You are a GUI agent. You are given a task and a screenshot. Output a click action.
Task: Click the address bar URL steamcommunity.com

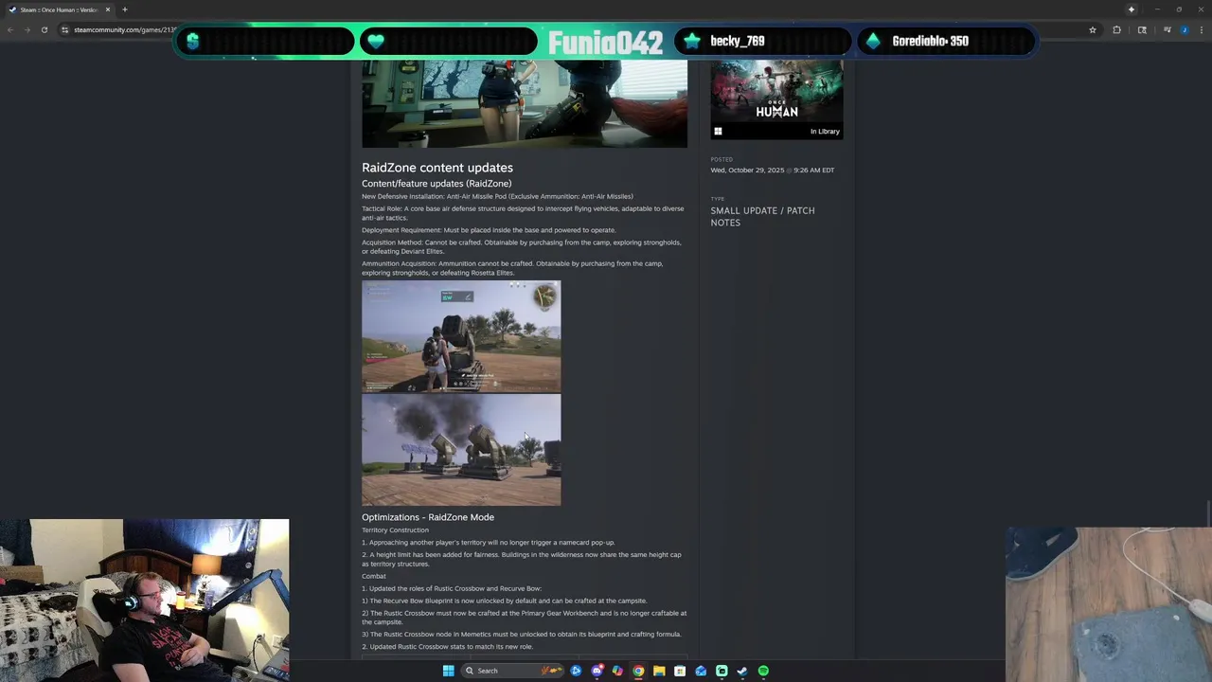click(x=124, y=29)
